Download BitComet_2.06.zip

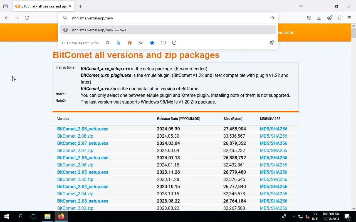click(x=75, y=165)
